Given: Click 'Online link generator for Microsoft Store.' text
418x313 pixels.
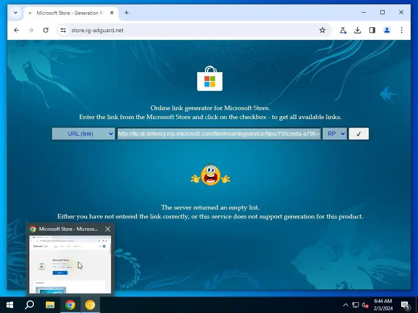Looking at the screenshot, I should click(210, 108).
